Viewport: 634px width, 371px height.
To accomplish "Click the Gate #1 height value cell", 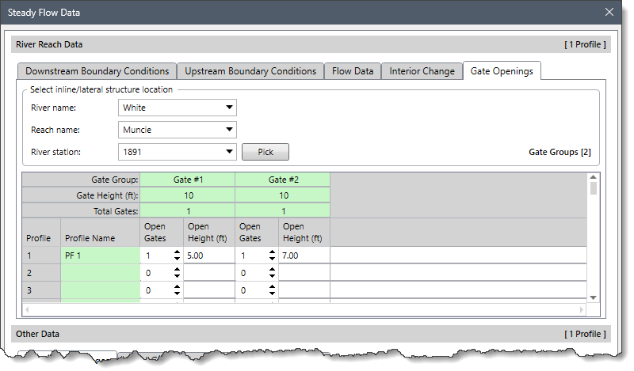I will pyautogui.click(x=188, y=195).
